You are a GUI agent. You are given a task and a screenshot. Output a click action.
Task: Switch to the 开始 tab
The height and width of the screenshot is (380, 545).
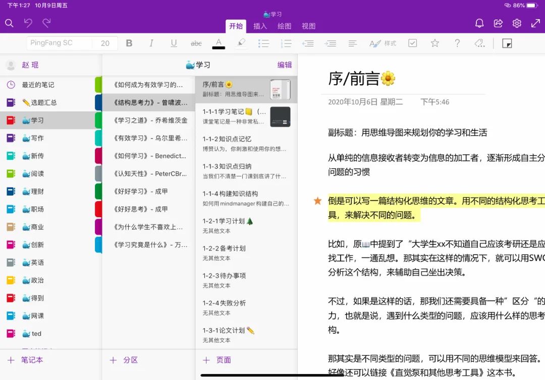click(236, 26)
